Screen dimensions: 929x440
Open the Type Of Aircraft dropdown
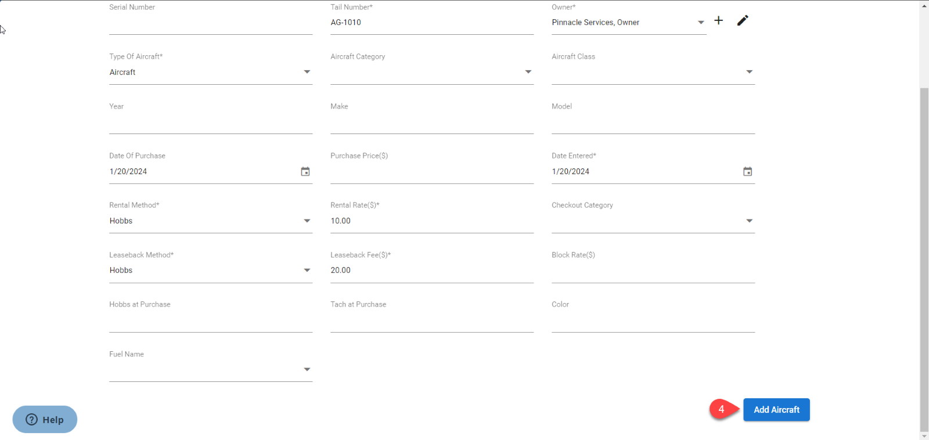pyautogui.click(x=307, y=72)
